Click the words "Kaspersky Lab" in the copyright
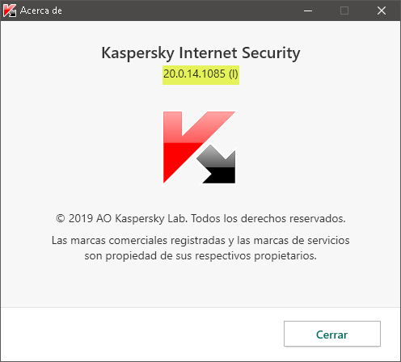 [151, 219]
